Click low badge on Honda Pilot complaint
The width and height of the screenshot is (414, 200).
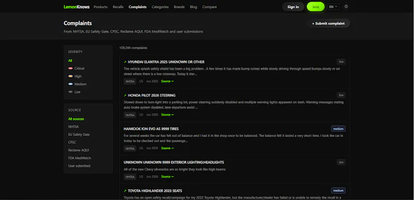tap(341, 95)
